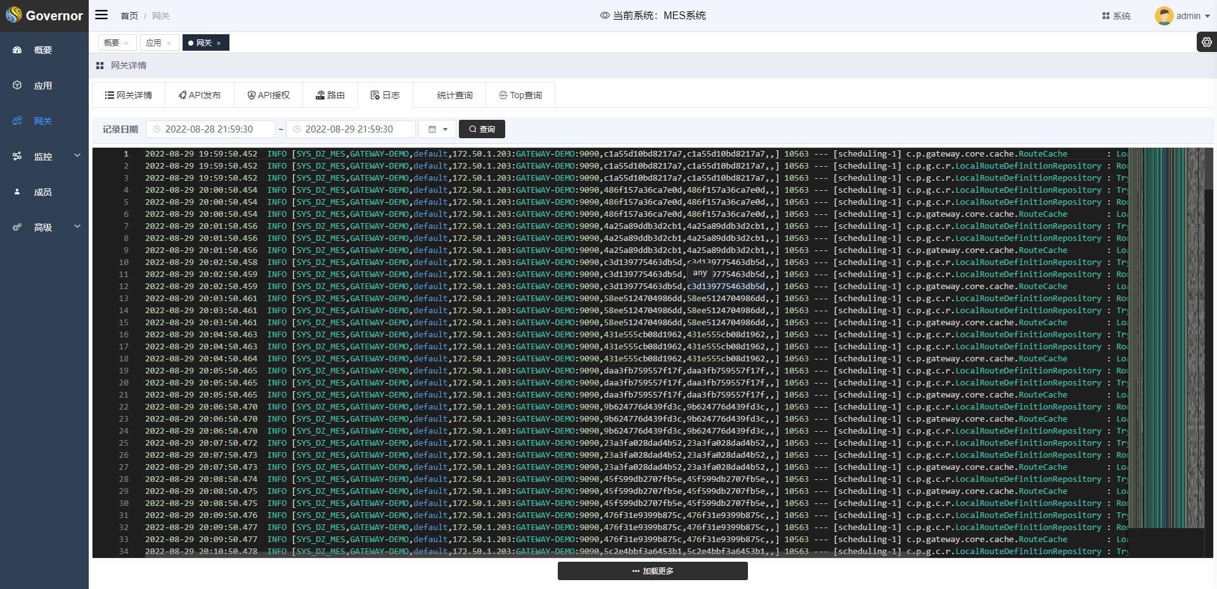Screen dimensions: 1217x589
Task: Open the 概要 overview sidebar item
Action: point(43,50)
